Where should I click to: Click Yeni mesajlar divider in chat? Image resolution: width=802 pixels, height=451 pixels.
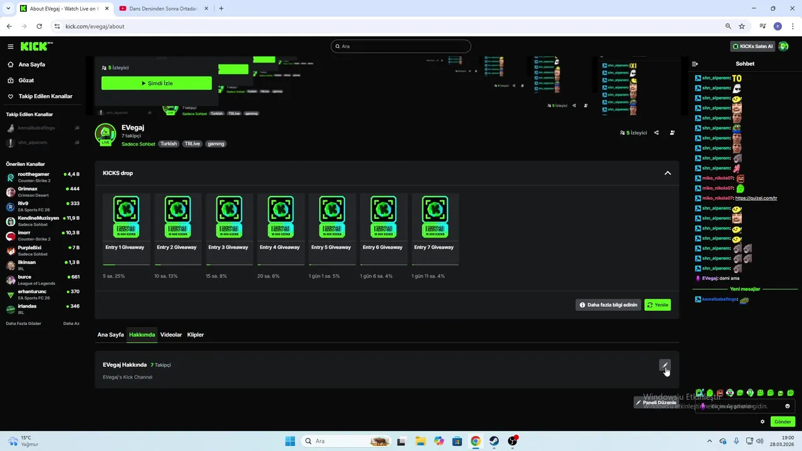[x=745, y=289]
